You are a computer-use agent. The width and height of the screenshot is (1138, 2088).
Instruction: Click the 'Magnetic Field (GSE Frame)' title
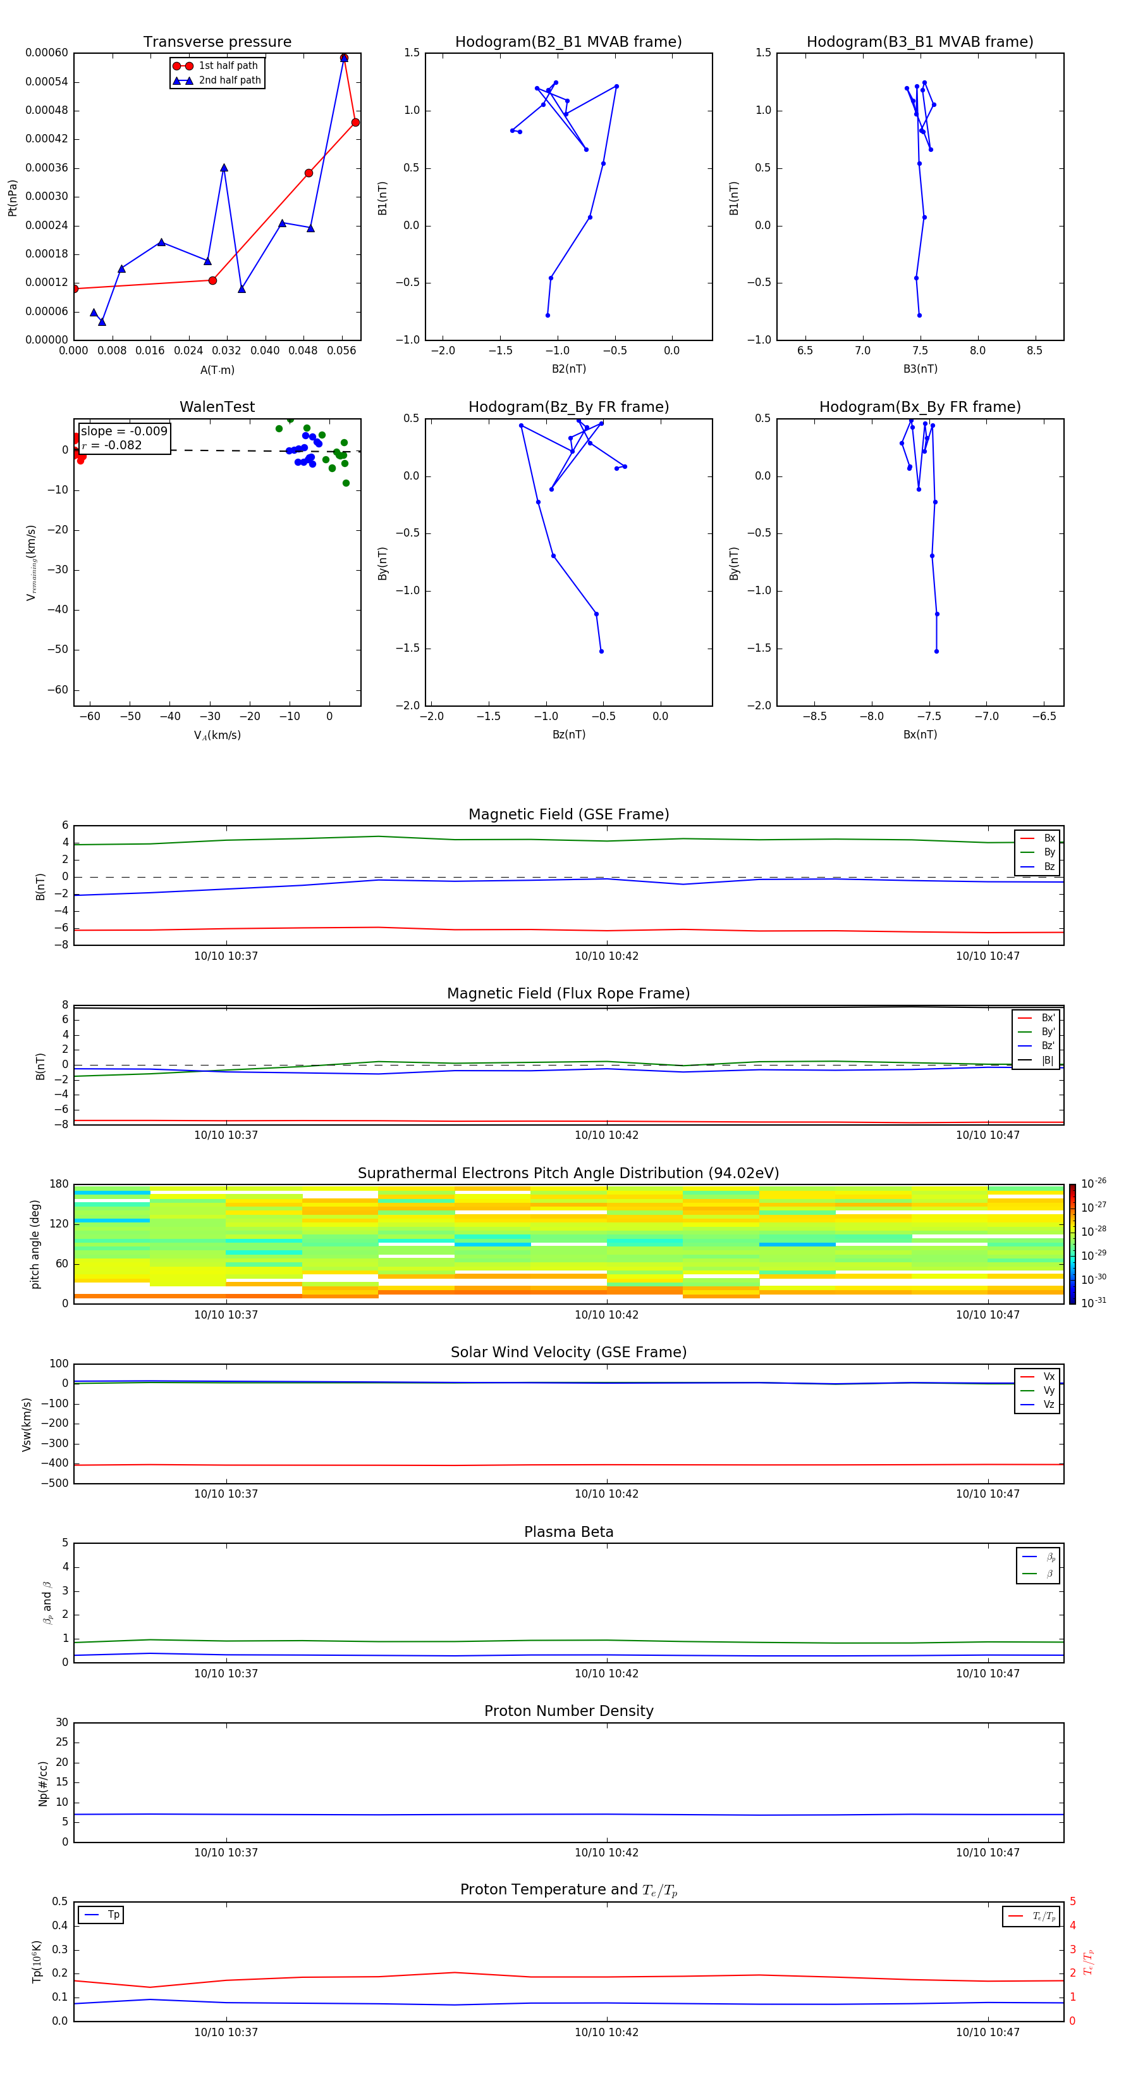[568, 814]
